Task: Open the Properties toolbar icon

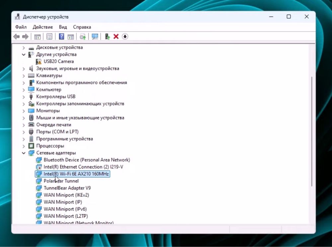Action: [x=49, y=37]
